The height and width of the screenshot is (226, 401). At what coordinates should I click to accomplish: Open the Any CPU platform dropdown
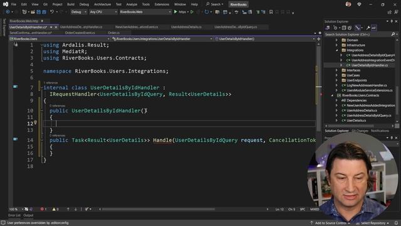point(103,12)
